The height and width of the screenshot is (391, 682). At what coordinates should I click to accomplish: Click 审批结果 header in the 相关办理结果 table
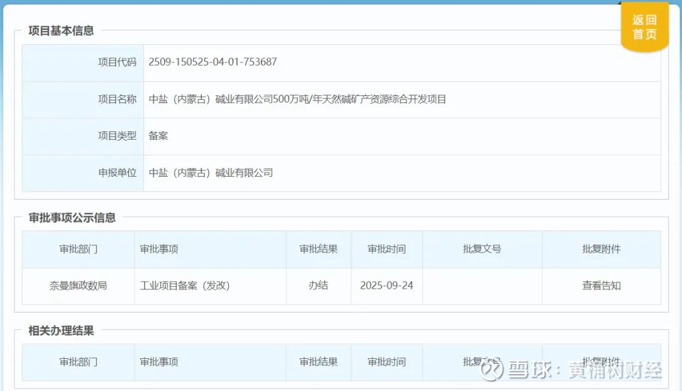318,362
